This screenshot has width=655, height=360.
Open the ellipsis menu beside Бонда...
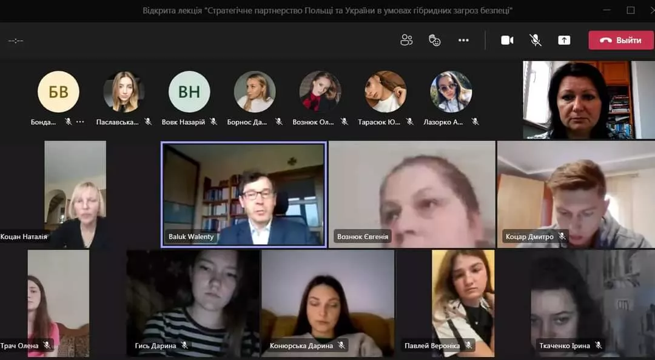click(x=79, y=121)
